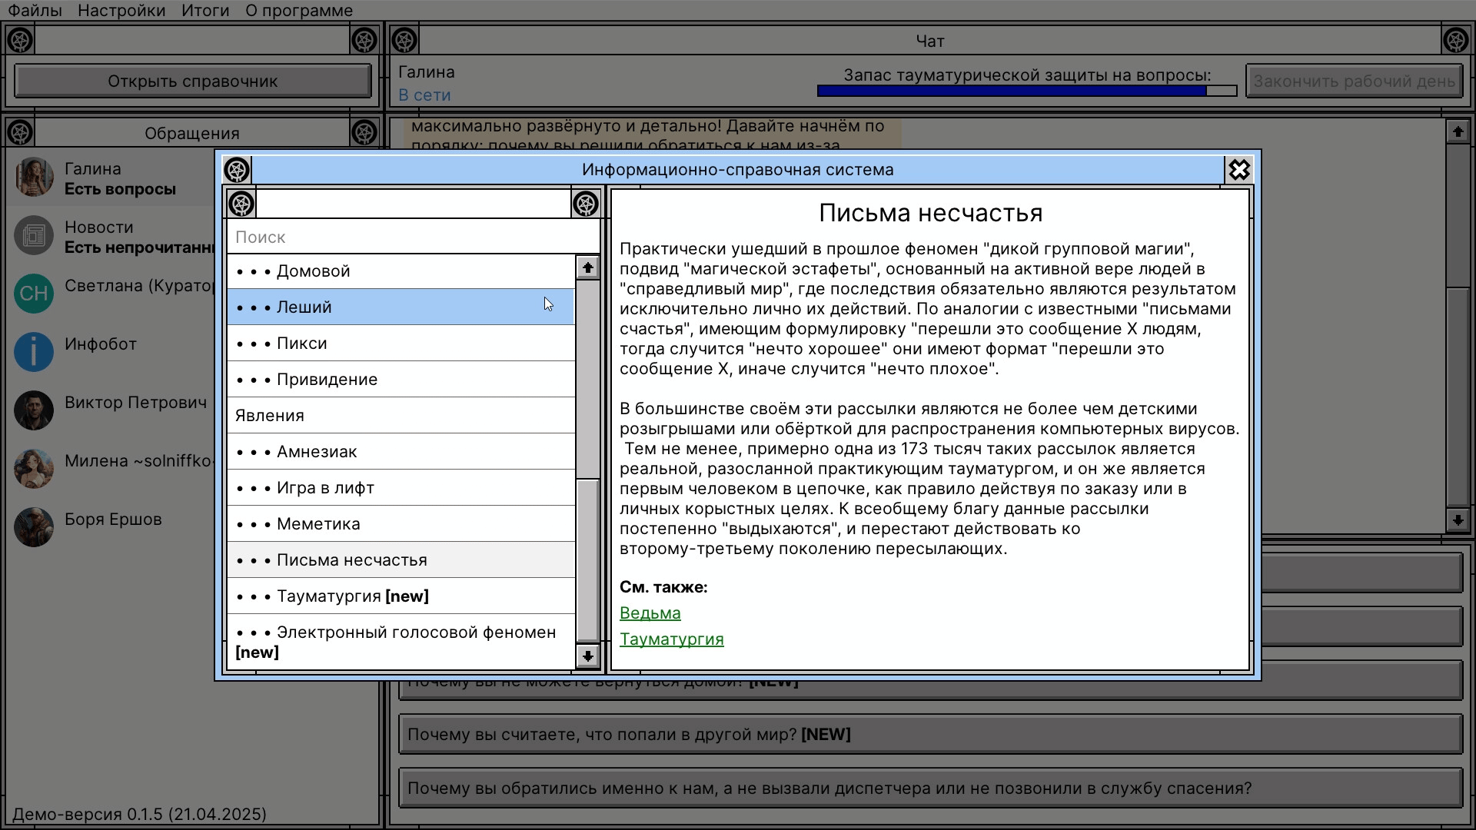Click Borya Ershov's avatar

click(34, 527)
